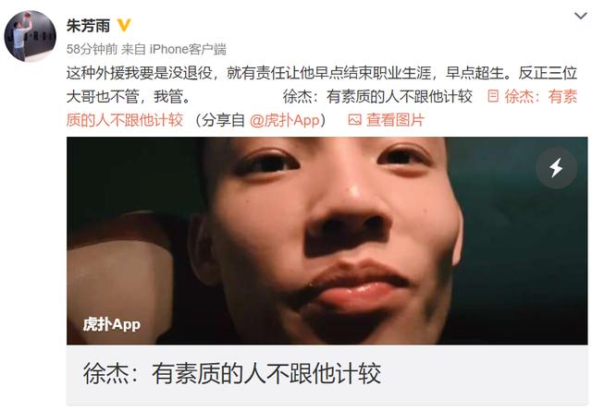Image resolution: width=592 pixels, height=411 pixels.
Task: Click the 来自 iPhone客户端 source text
Action: point(174,49)
